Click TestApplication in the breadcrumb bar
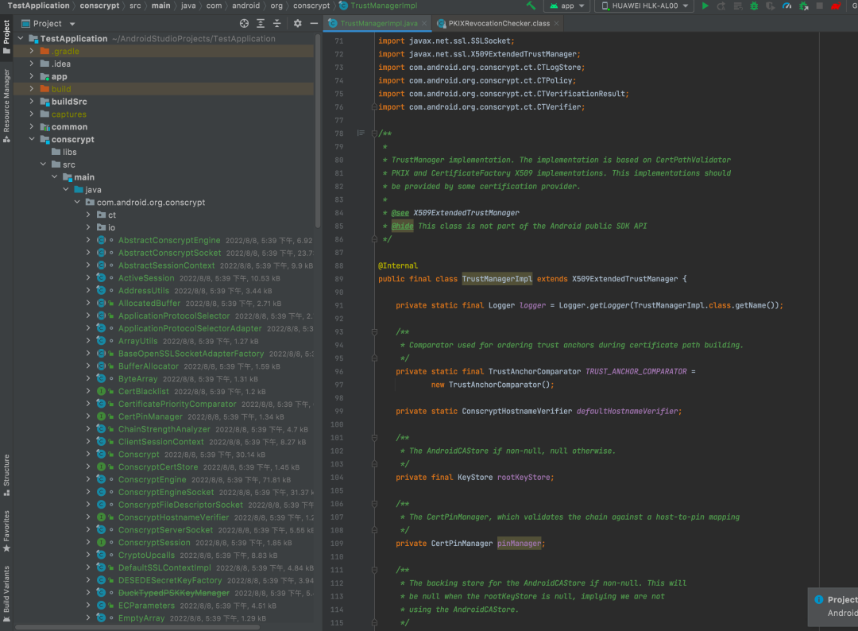The image size is (858, 631). click(38, 6)
